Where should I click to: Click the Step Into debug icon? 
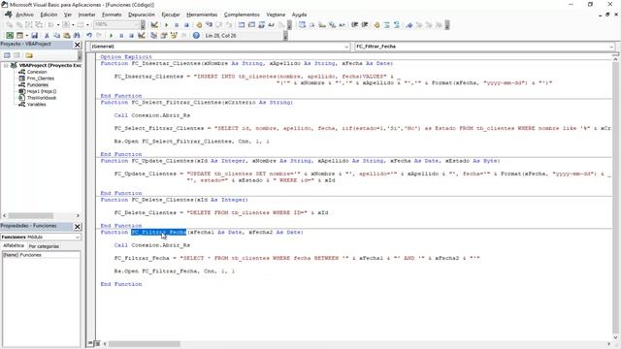(x=209, y=25)
